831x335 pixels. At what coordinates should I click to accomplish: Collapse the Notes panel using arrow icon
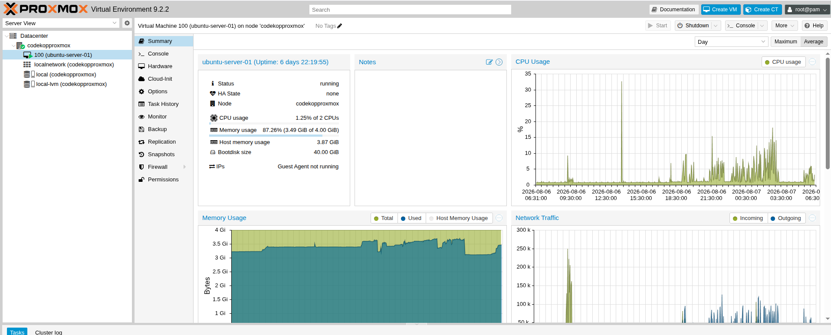click(x=499, y=62)
